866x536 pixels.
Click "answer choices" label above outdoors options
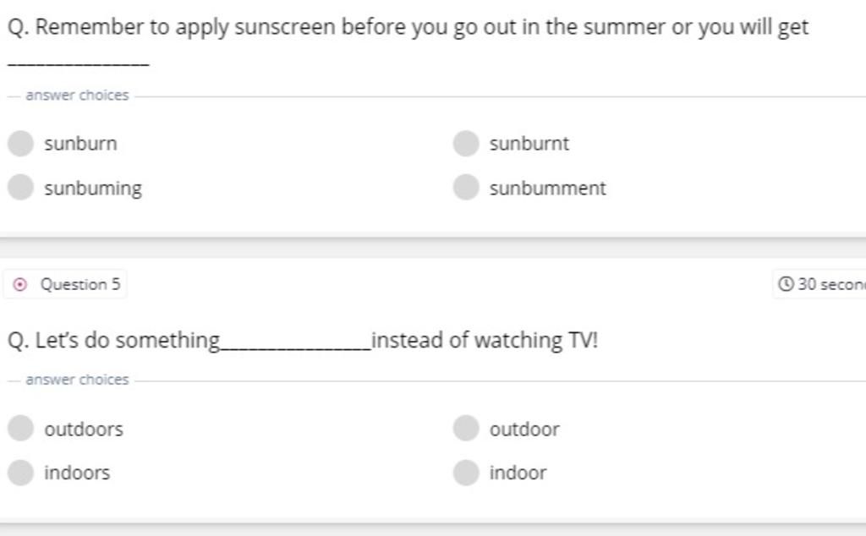click(77, 380)
